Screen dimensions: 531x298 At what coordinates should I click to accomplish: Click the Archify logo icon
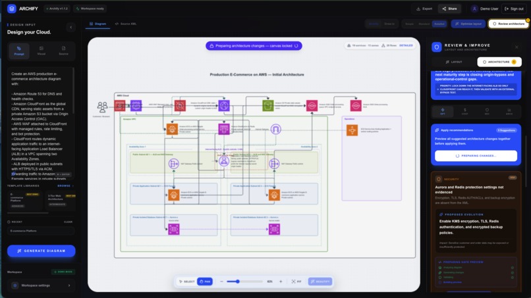[x=12, y=9]
